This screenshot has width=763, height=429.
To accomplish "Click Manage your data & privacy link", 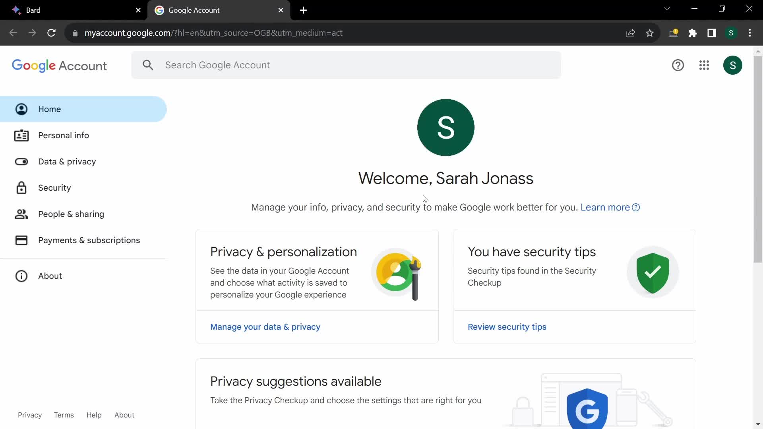I will (265, 327).
